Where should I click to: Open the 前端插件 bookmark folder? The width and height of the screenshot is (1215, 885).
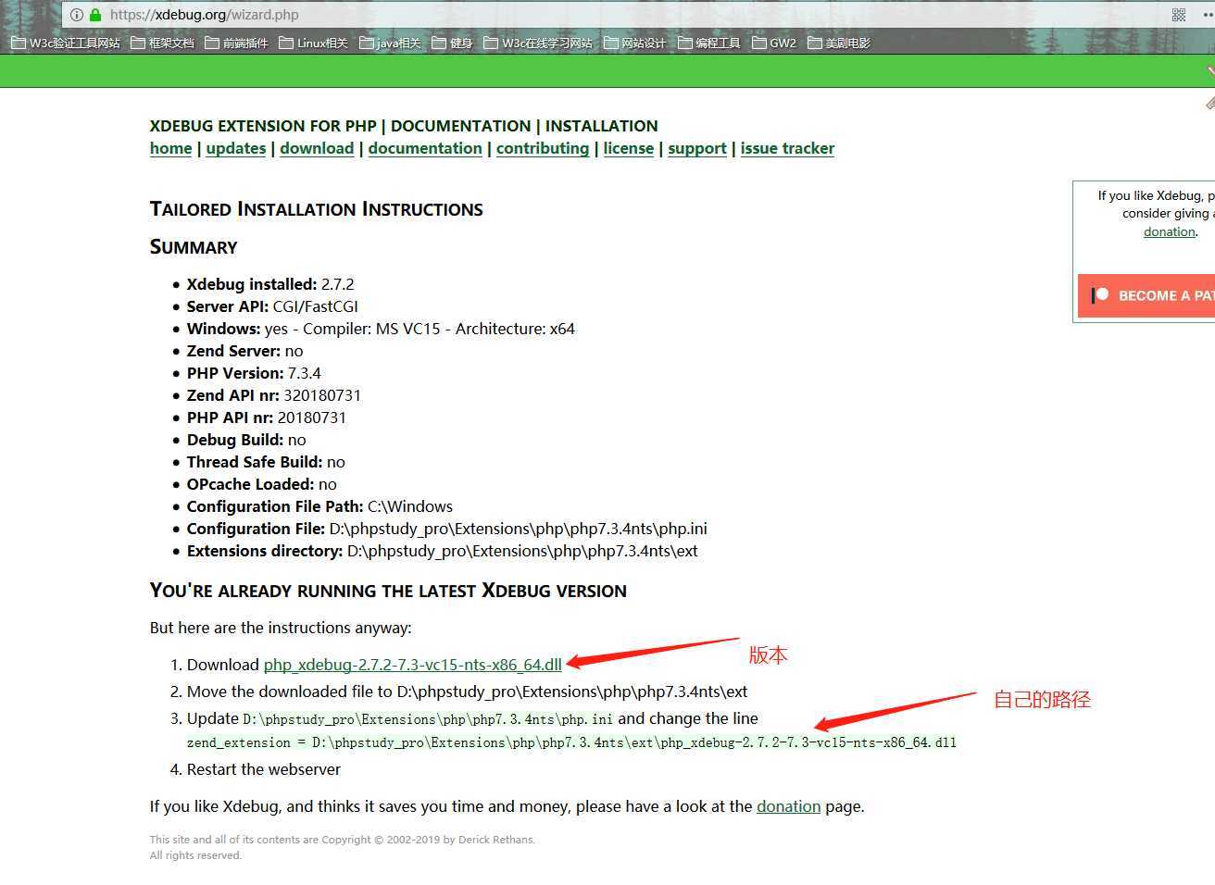point(236,43)
